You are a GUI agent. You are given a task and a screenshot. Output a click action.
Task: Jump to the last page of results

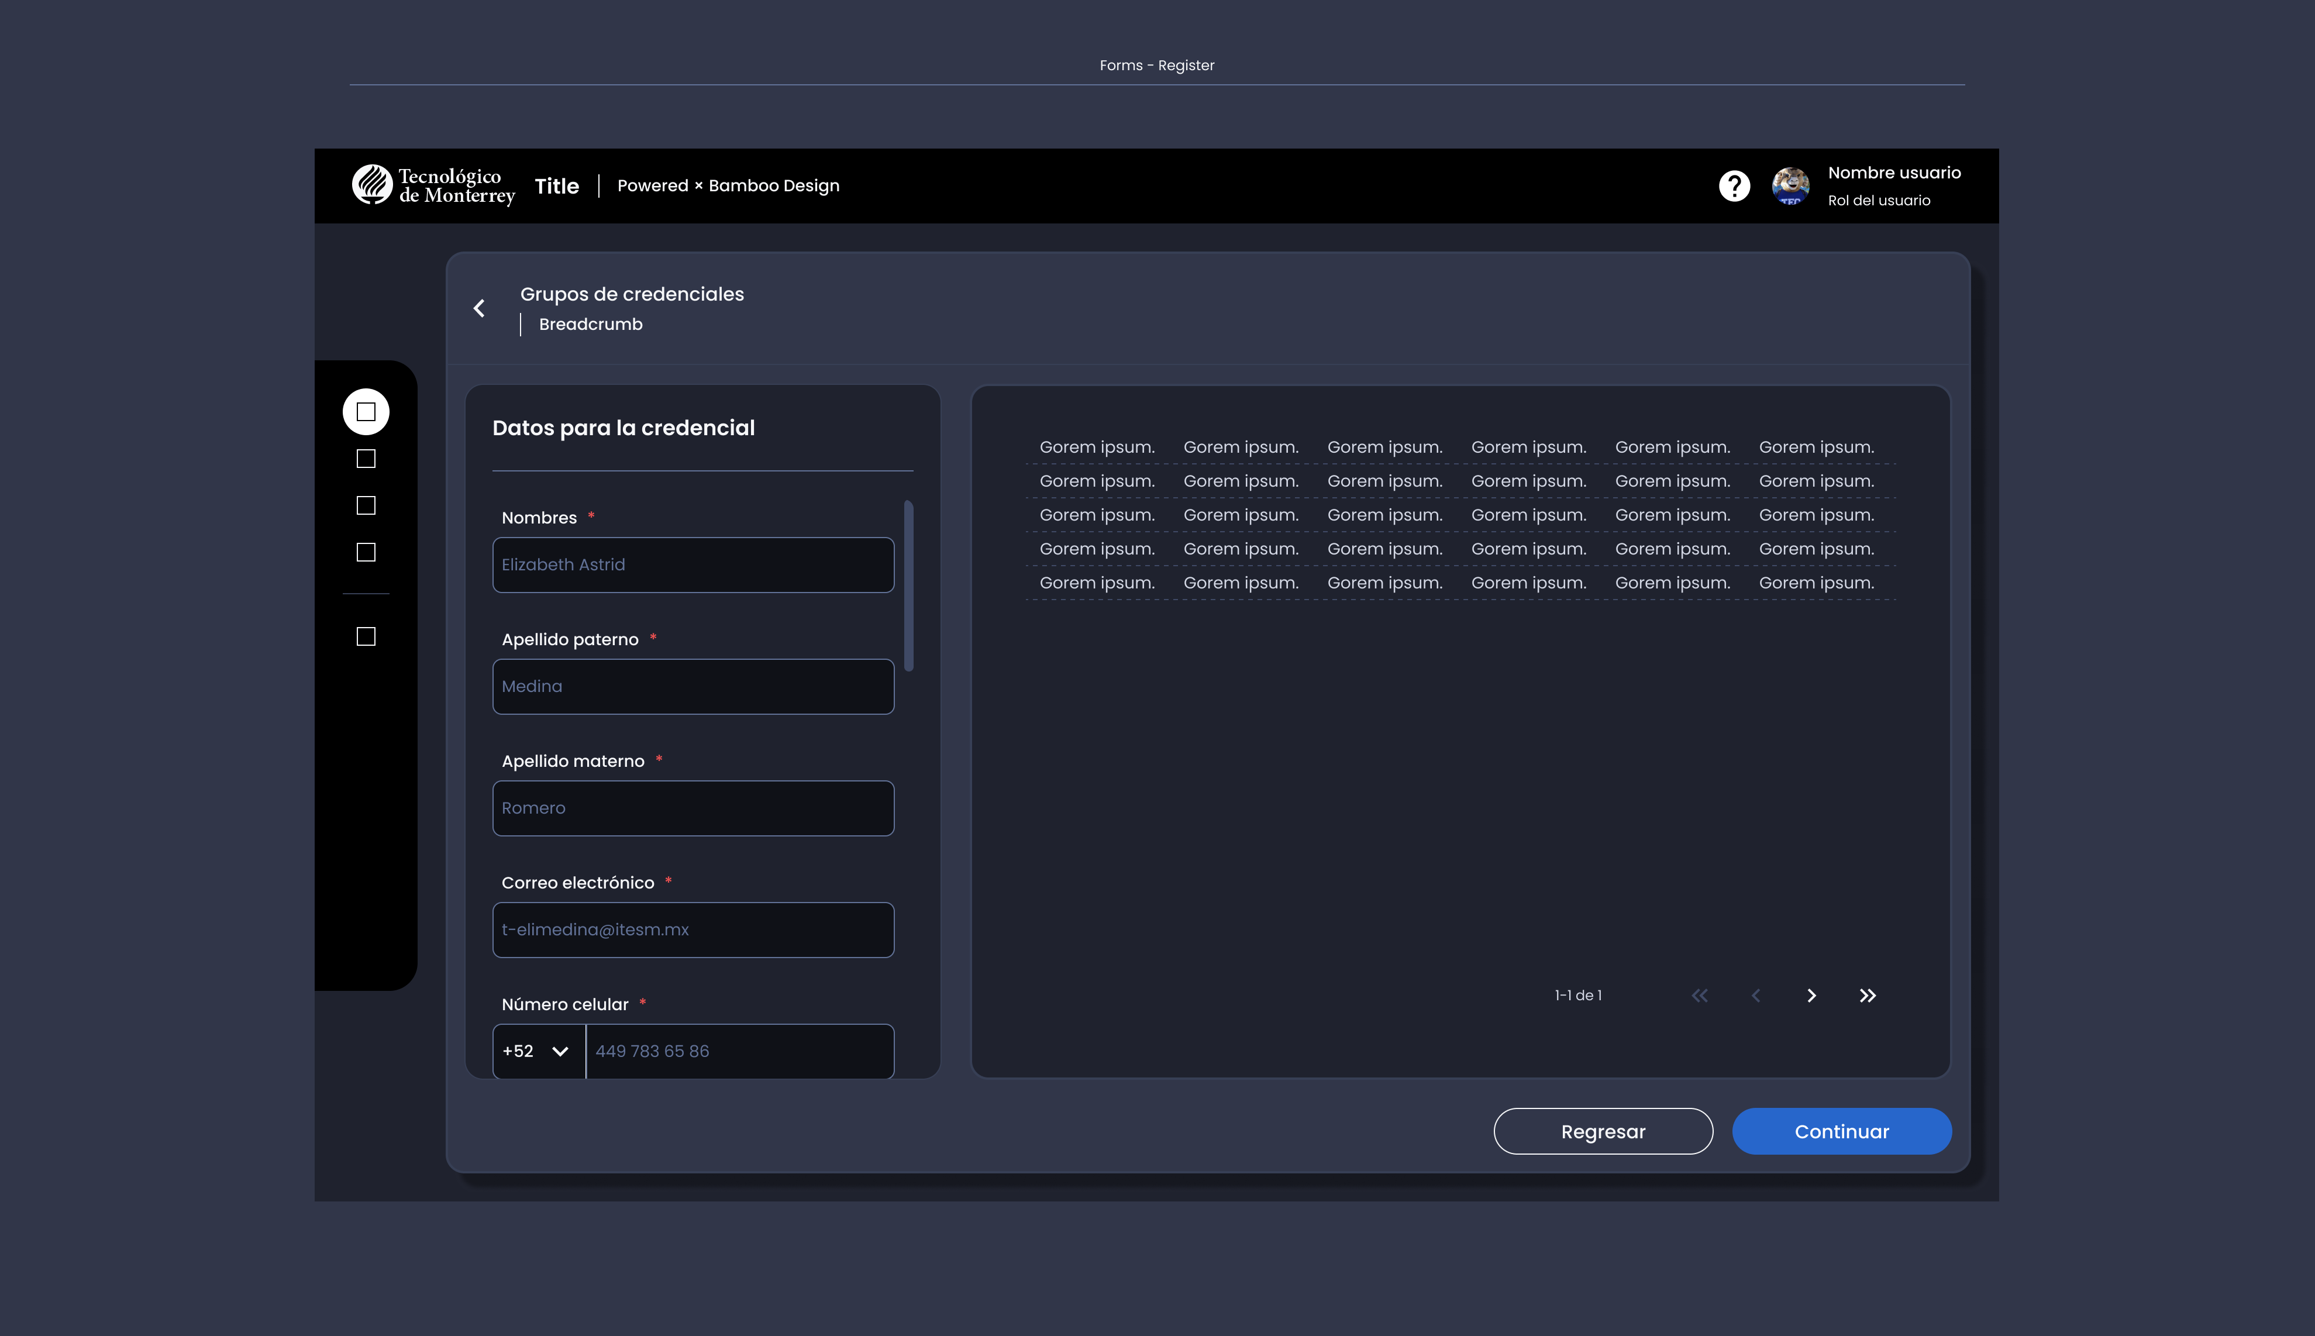[1868, 996]
